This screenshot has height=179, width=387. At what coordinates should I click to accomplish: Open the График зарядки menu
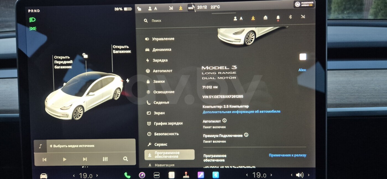coord(165,123)
